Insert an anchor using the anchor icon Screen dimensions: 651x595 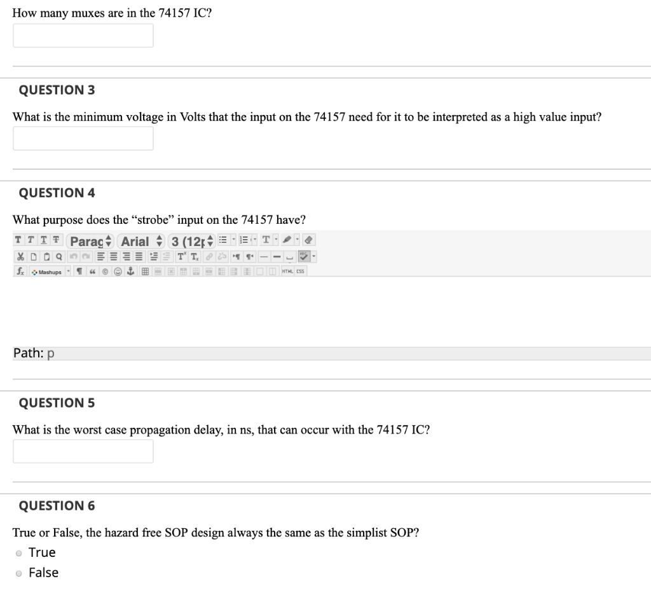coord(130,271)
